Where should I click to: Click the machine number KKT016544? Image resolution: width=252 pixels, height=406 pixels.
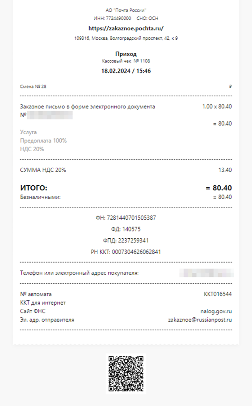click(218, 294)
